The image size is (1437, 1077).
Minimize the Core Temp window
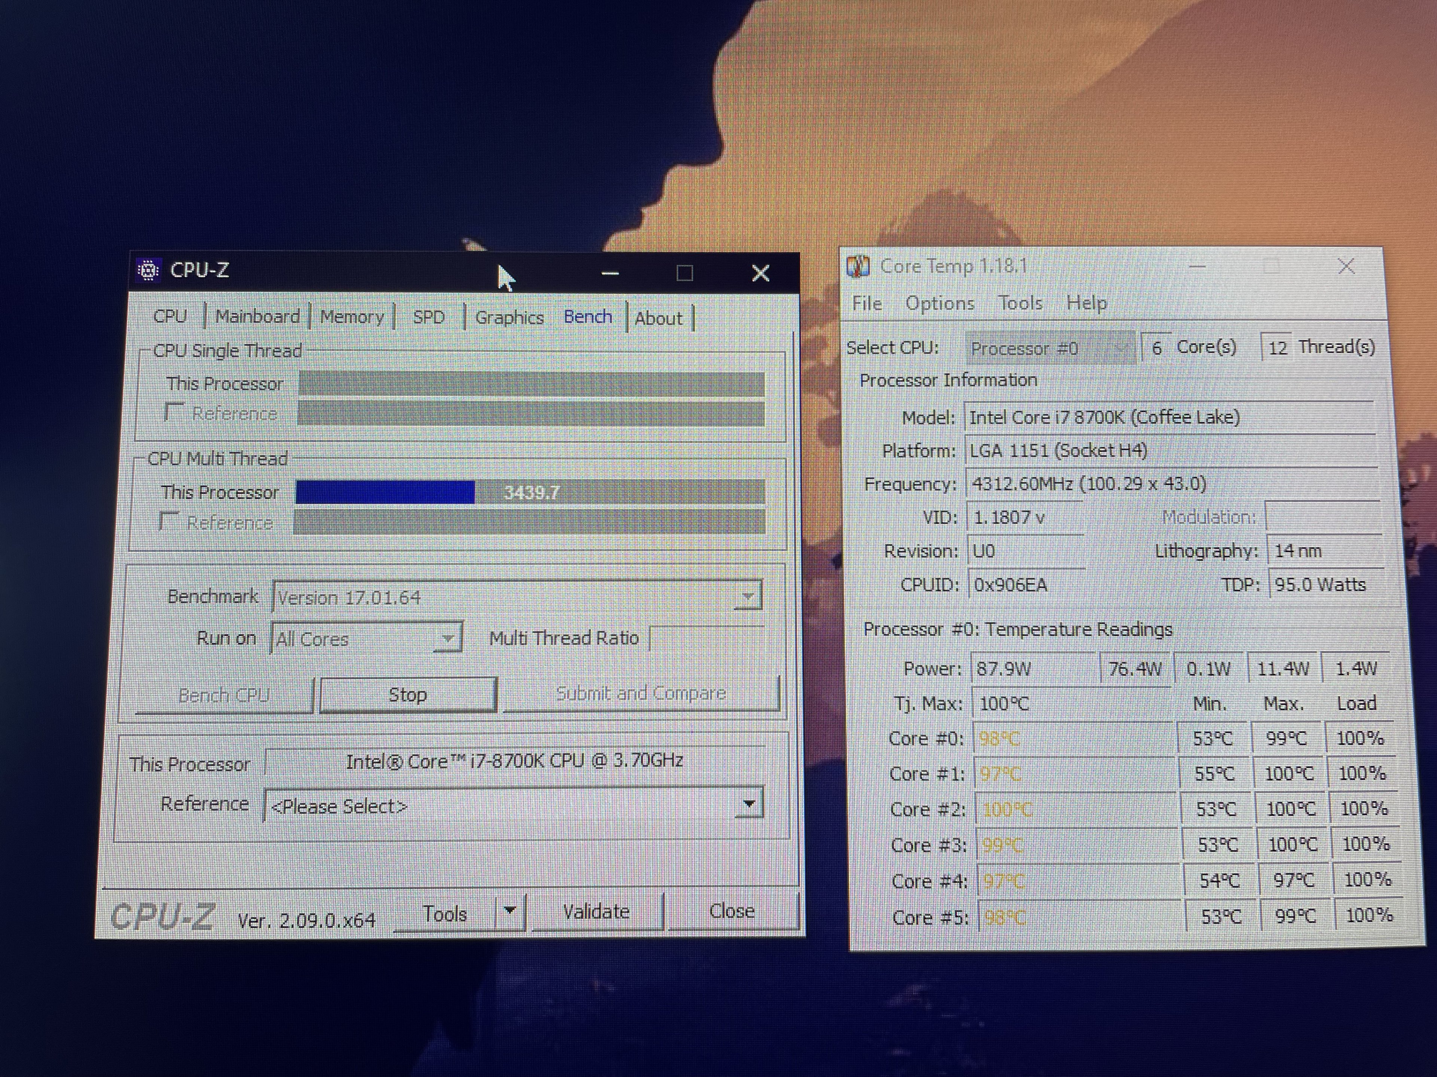pyautogui.click(x=1197, y=266)
